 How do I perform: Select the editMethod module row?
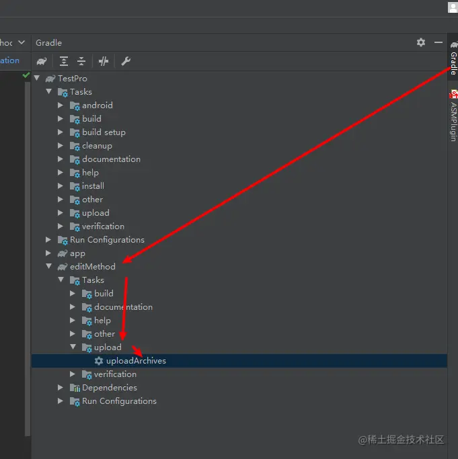click(239, 266)
